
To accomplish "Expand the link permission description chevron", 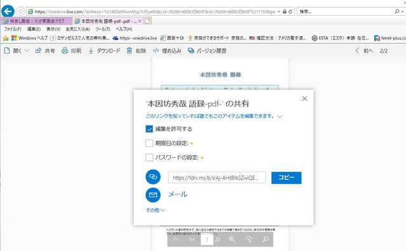I will (x=280, y=117).
